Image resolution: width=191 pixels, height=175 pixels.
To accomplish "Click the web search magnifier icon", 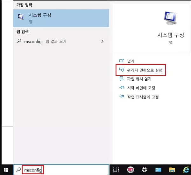I will [19, 41].
